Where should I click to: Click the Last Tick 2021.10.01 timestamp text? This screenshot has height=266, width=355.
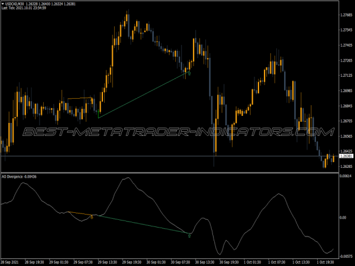click(24, 8)
